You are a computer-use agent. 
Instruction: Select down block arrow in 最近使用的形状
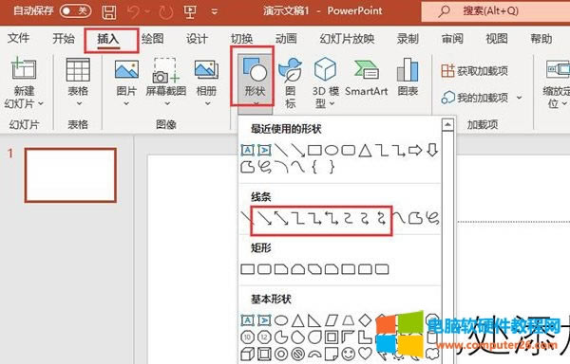pyautogui.click(x=432, y=150)
